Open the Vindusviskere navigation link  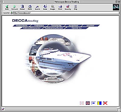pos(21,26)
